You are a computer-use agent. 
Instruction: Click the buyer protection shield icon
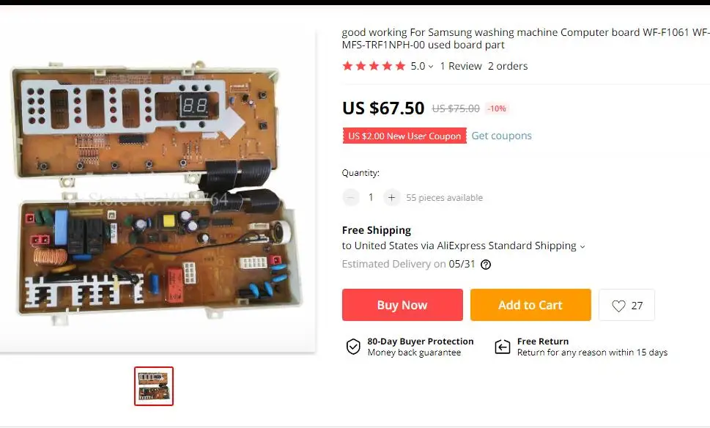pos(353,347)
